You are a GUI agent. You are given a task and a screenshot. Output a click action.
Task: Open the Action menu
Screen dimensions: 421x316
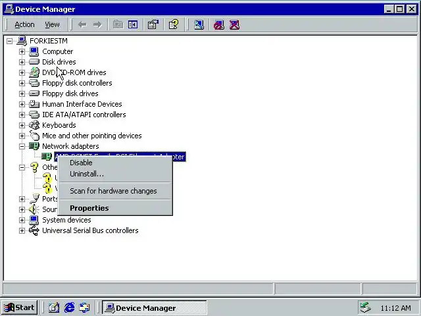click(24, 25)
